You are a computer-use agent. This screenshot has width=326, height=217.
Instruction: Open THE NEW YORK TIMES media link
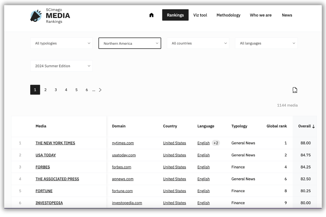[x=55, y=143]
